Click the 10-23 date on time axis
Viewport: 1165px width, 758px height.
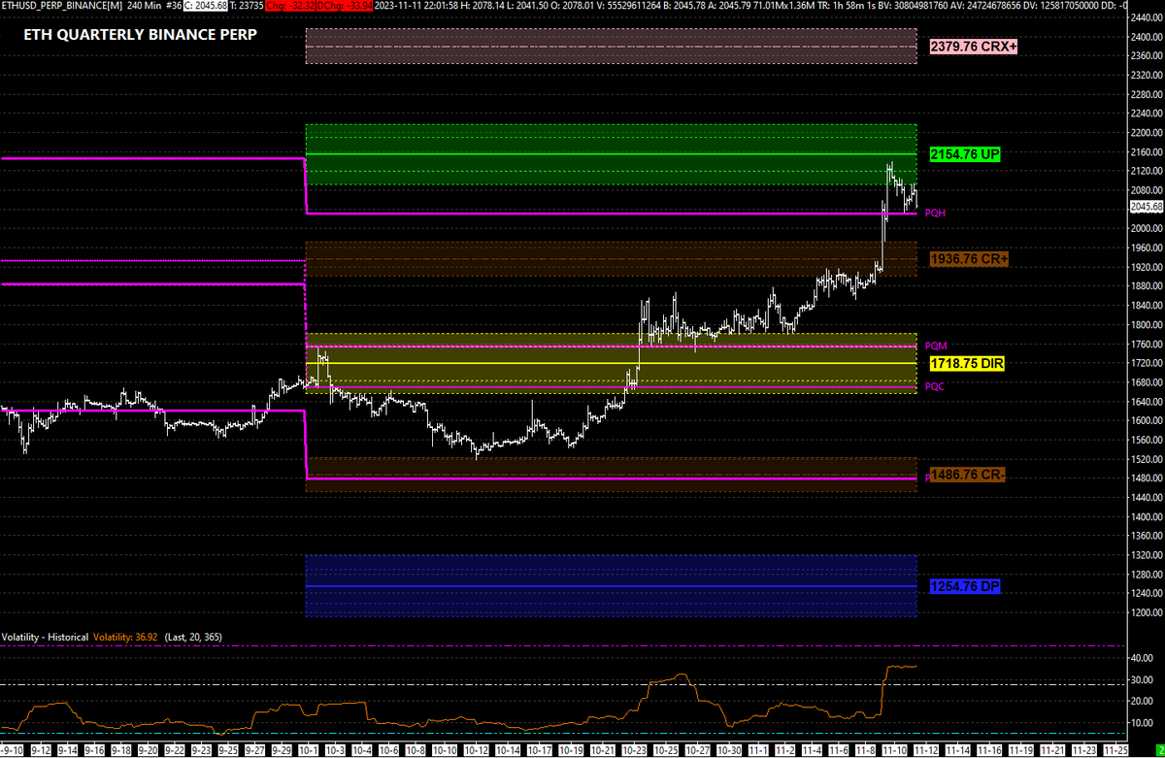tap(632, 750)
